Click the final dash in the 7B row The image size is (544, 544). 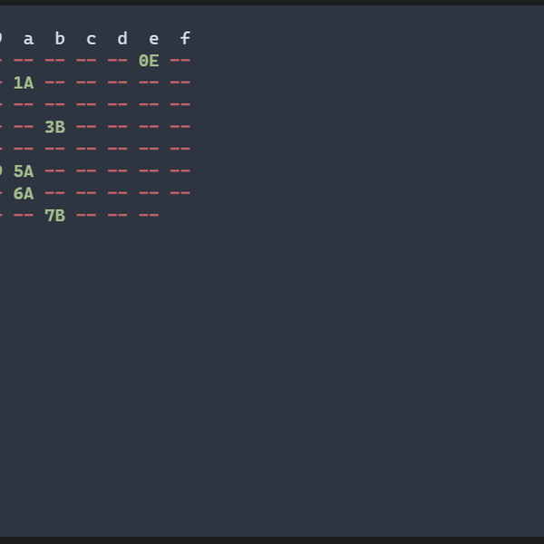(x=149, y=215)
